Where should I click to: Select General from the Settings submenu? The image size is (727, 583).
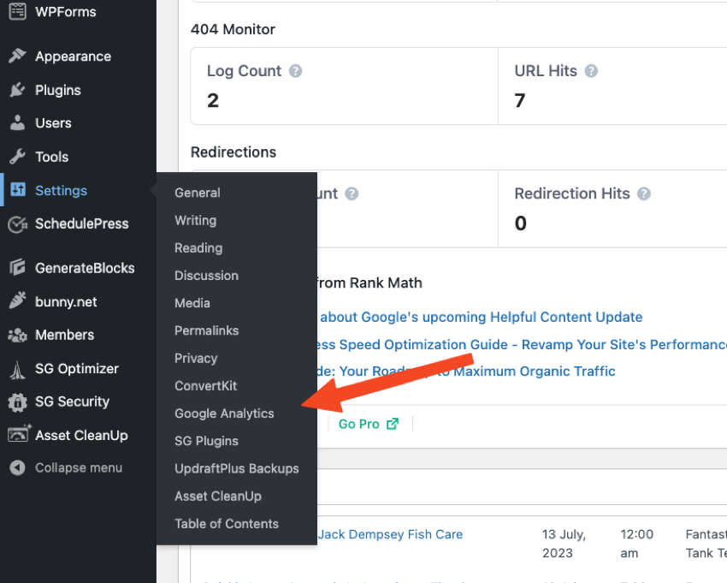pos(197,193)
